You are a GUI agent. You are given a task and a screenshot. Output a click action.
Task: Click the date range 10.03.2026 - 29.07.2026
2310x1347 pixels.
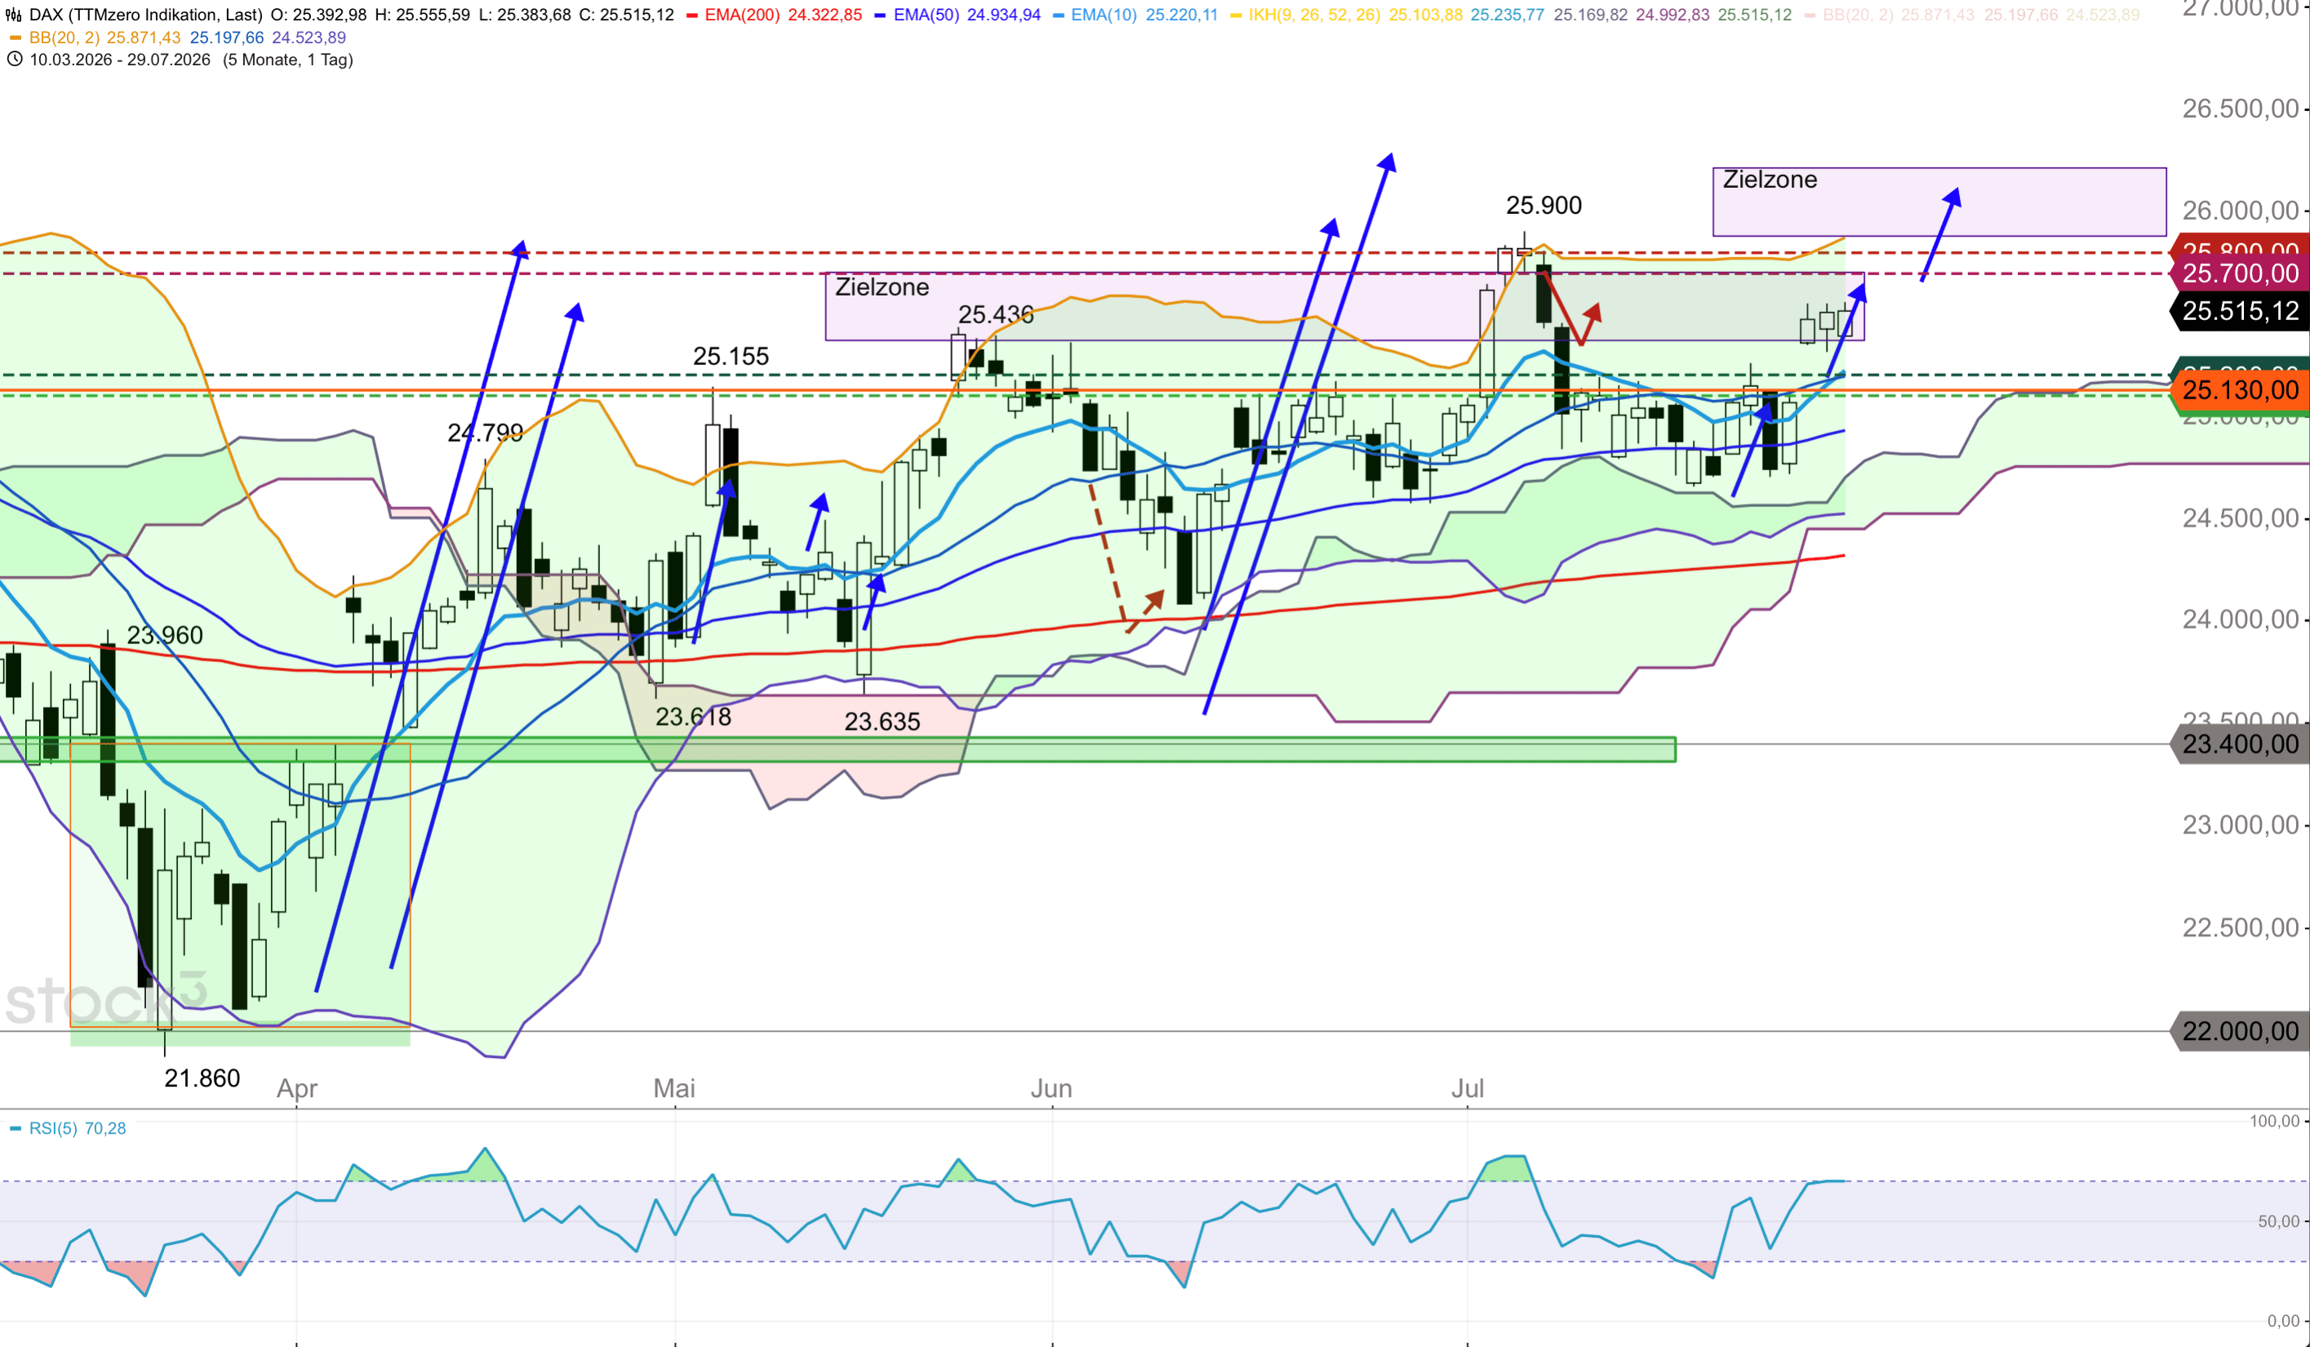119,60
